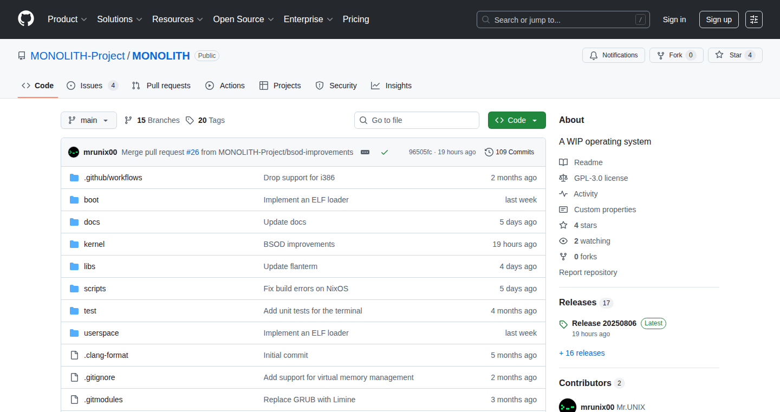Fork the repository with the Fork button
Image resolution: width=780 pixels, height=412 pixels.
676,55
